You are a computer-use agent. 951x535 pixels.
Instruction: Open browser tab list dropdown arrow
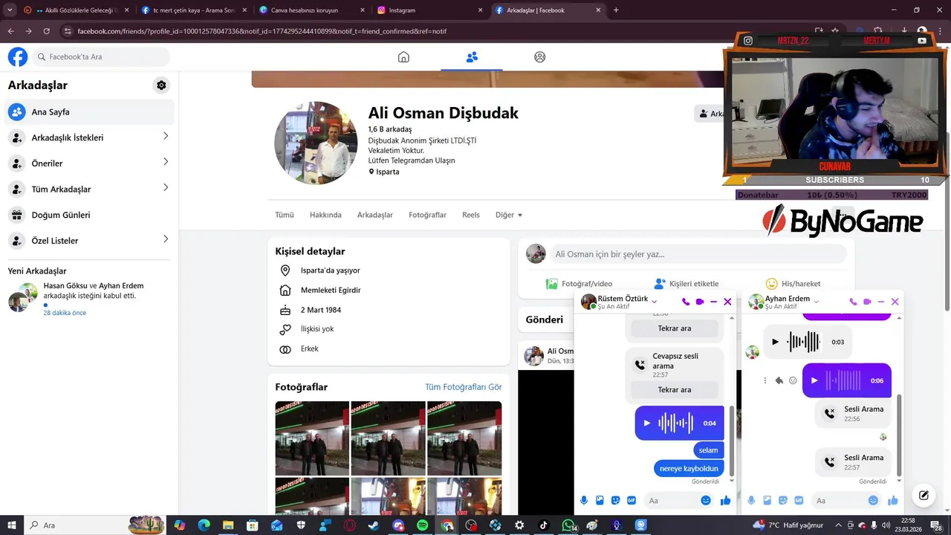(10, 10)
